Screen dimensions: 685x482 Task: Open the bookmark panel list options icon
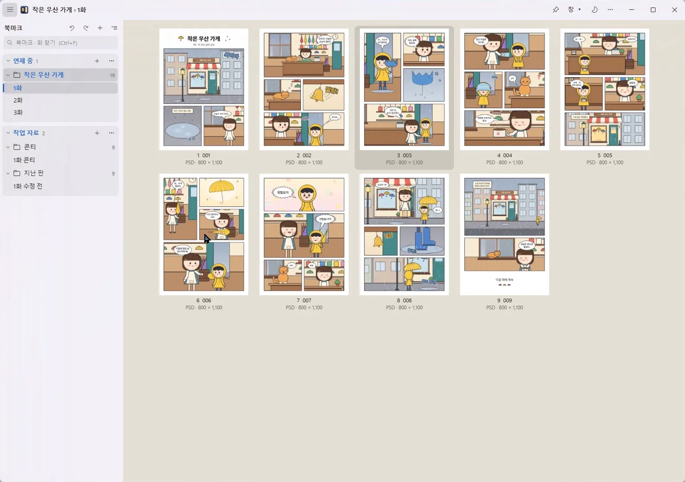point(114,28)
